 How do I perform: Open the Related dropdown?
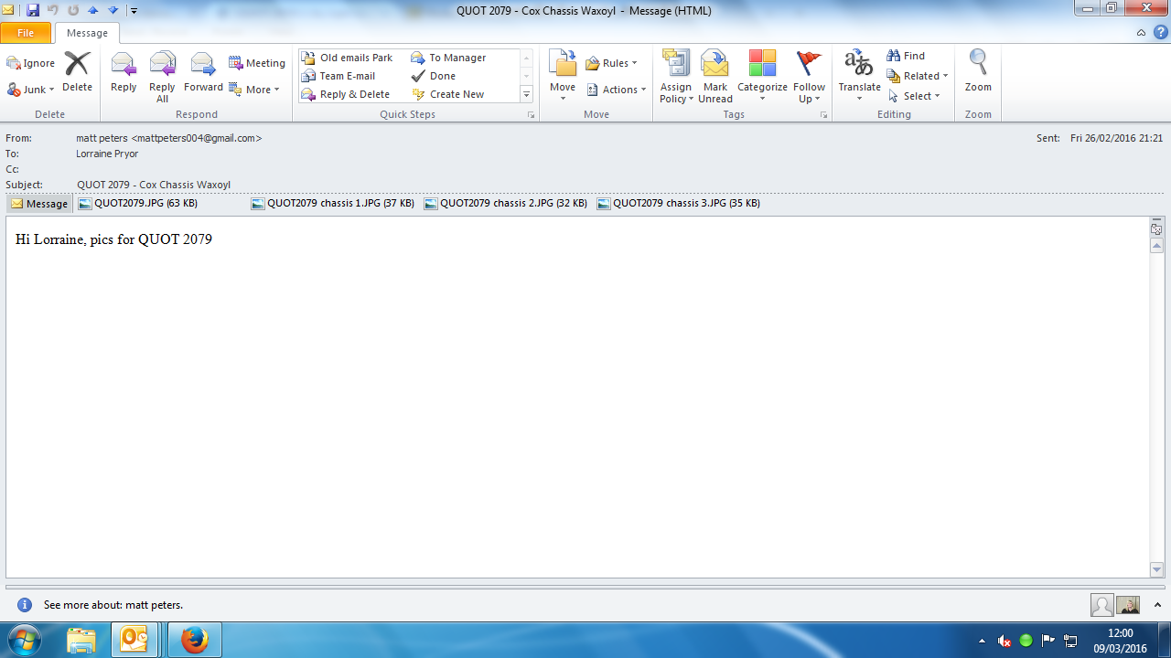coord(918,76)
